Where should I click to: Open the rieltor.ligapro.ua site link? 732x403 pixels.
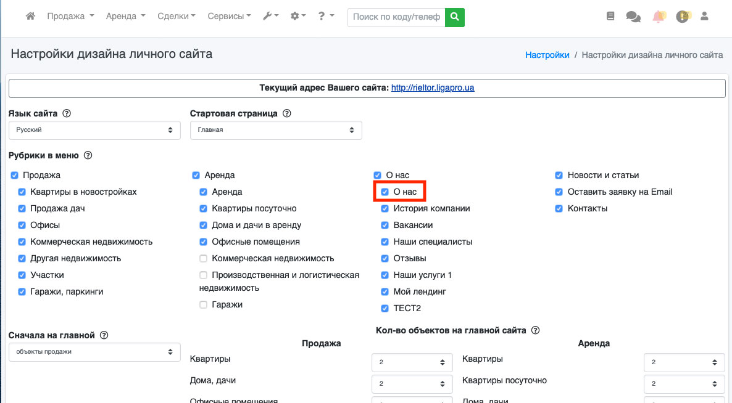click(432, 88)
